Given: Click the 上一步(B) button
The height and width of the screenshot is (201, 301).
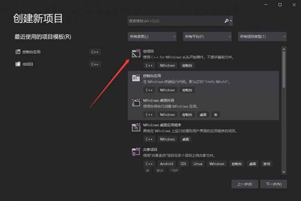Looking at the screenshot, I should 245,184.
